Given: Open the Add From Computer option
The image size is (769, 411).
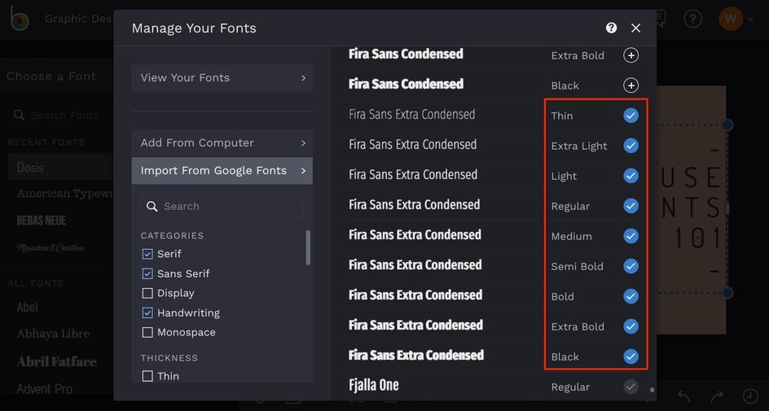Looking at the screenshot, I should point(222,143).
